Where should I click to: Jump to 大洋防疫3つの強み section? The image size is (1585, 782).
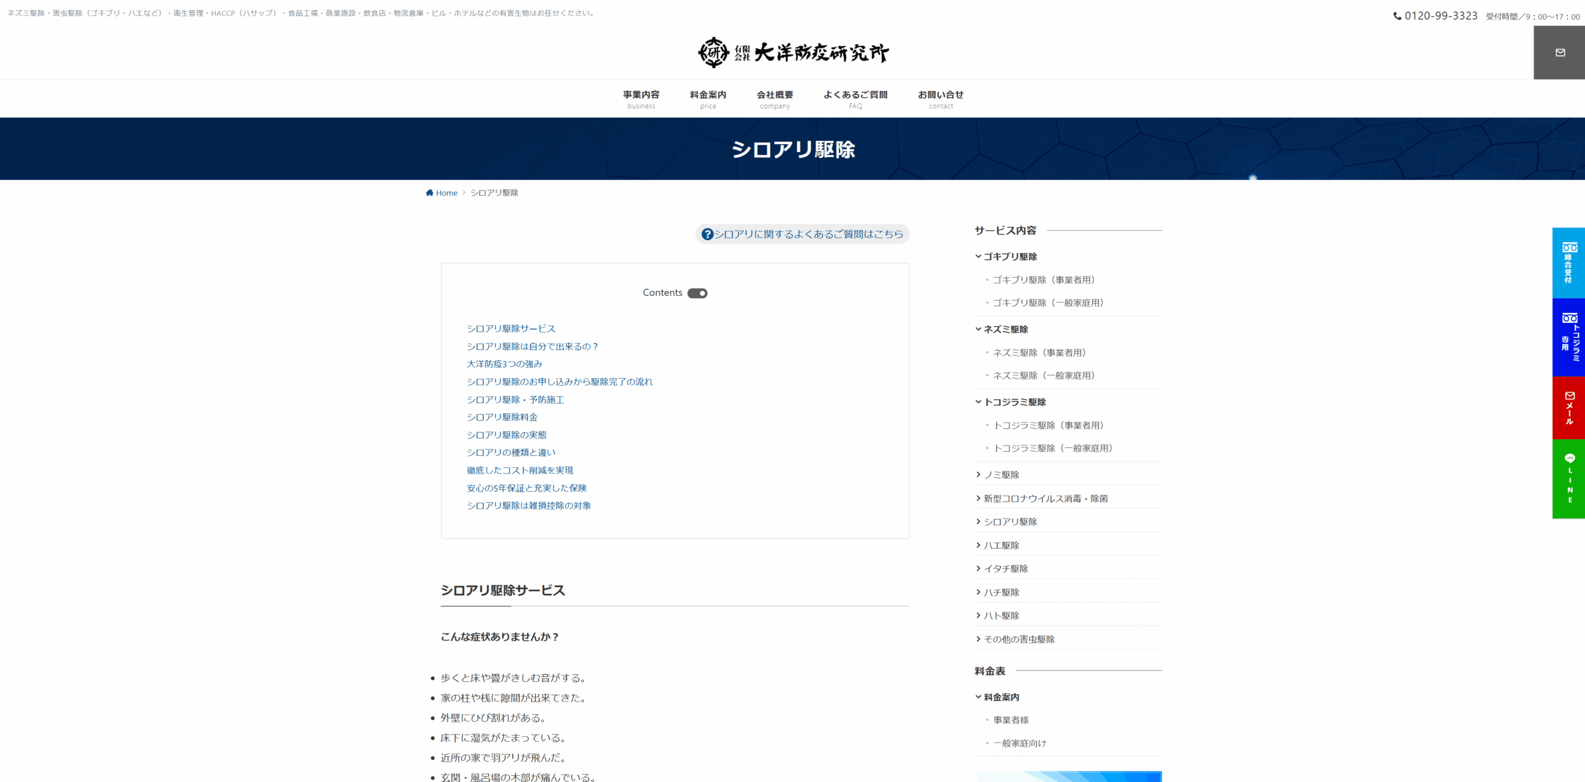click(x=505, y=364)
